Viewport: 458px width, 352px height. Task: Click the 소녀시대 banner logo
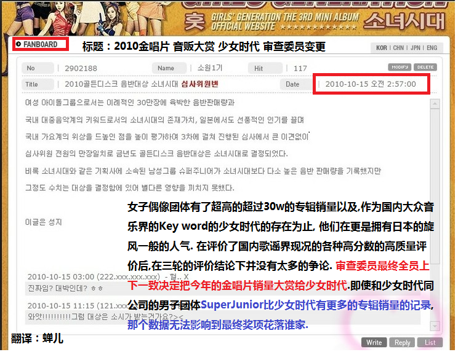point(404,22)
